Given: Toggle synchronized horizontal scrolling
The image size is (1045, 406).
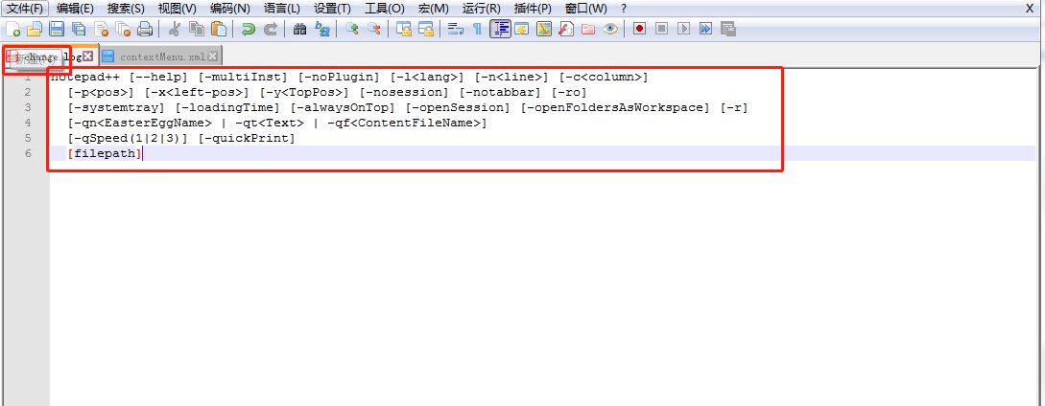Looking at the screenshot, I should point(425,29).
